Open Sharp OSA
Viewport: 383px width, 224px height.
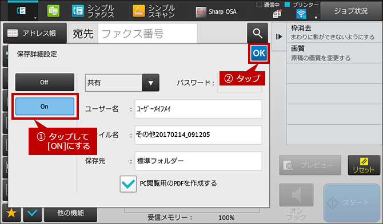tap(216, 11)
